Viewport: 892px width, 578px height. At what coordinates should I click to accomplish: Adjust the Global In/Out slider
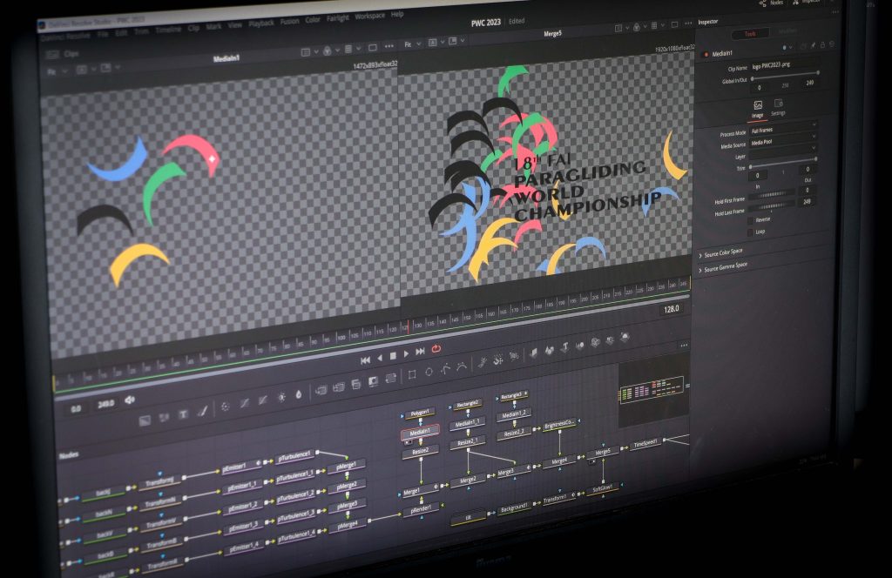pyautogui.click(x=785, y=76)
